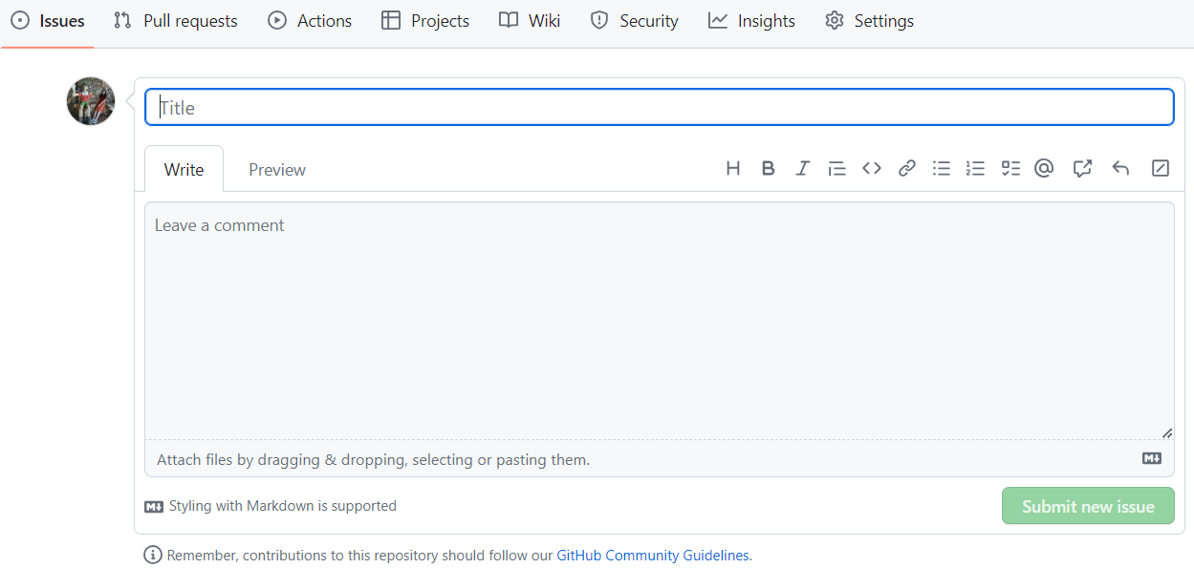
Task: Reference an issue or pull request icon
Action: 1082,169
